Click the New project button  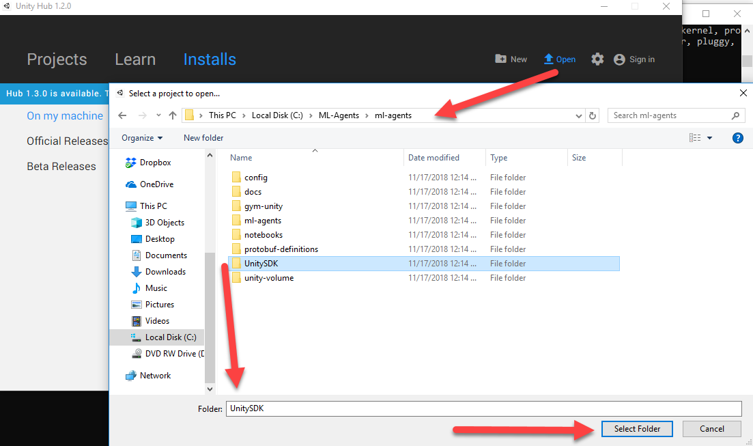tap(511, 59)
